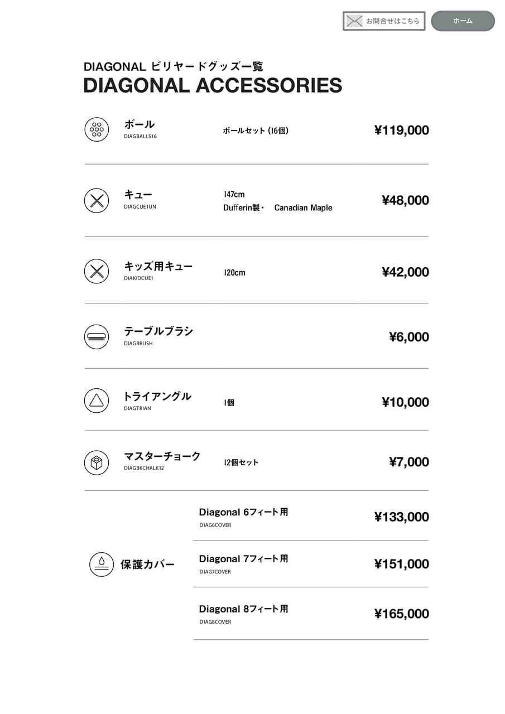Select the ボール product name
505x714 pixels.
(x=139, y=124)
